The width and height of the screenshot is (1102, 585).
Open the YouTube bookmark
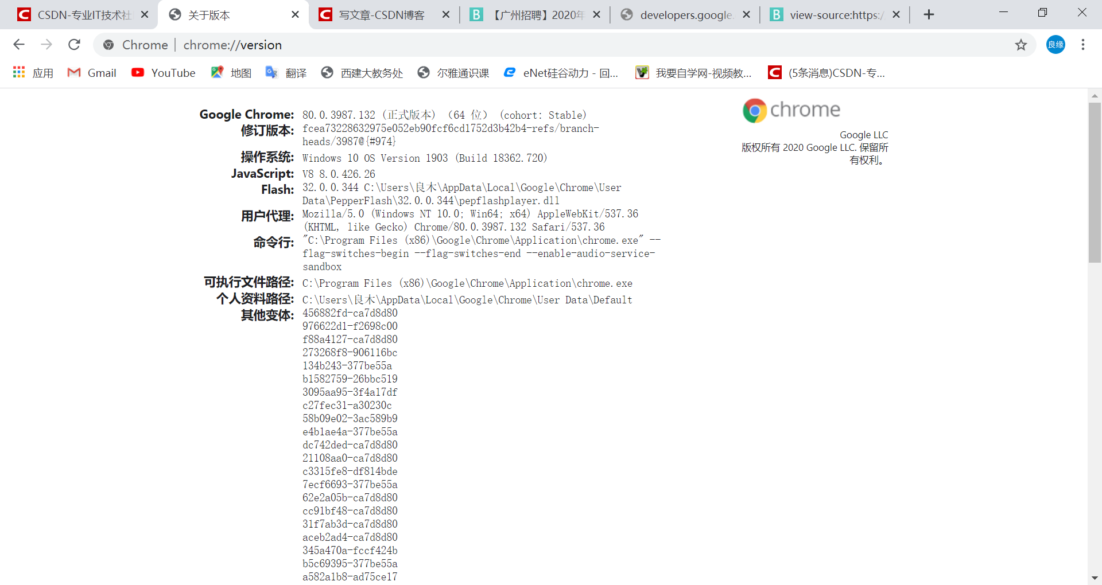[163, 73]
